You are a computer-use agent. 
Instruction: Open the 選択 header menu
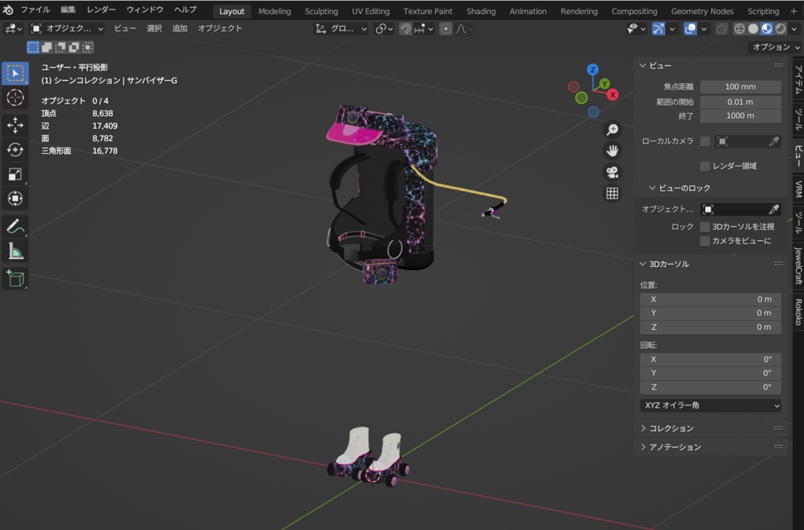pos(155,29)
